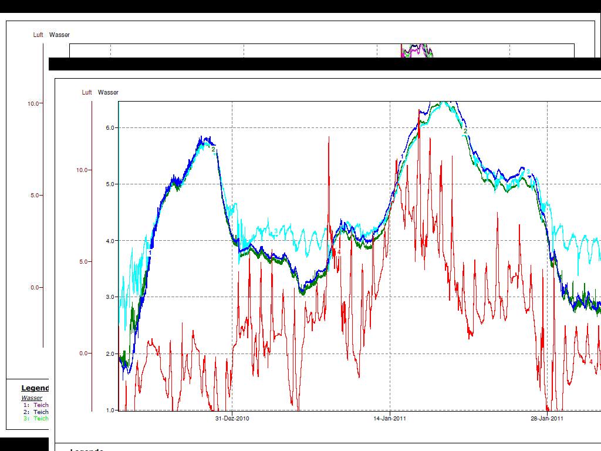Click the 28-Jan-2011 date label
The image size is (601, 451).
(x=547, y=419)
